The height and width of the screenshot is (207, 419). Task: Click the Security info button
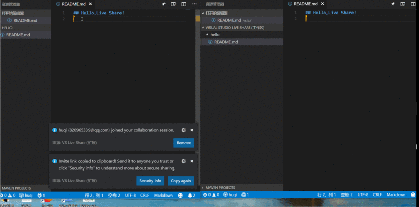click(x=150, y=181)
